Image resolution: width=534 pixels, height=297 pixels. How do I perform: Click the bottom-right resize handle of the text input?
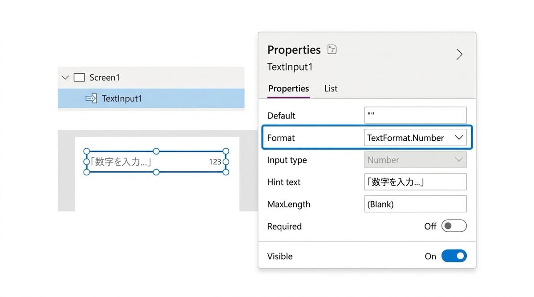(226, 172)
